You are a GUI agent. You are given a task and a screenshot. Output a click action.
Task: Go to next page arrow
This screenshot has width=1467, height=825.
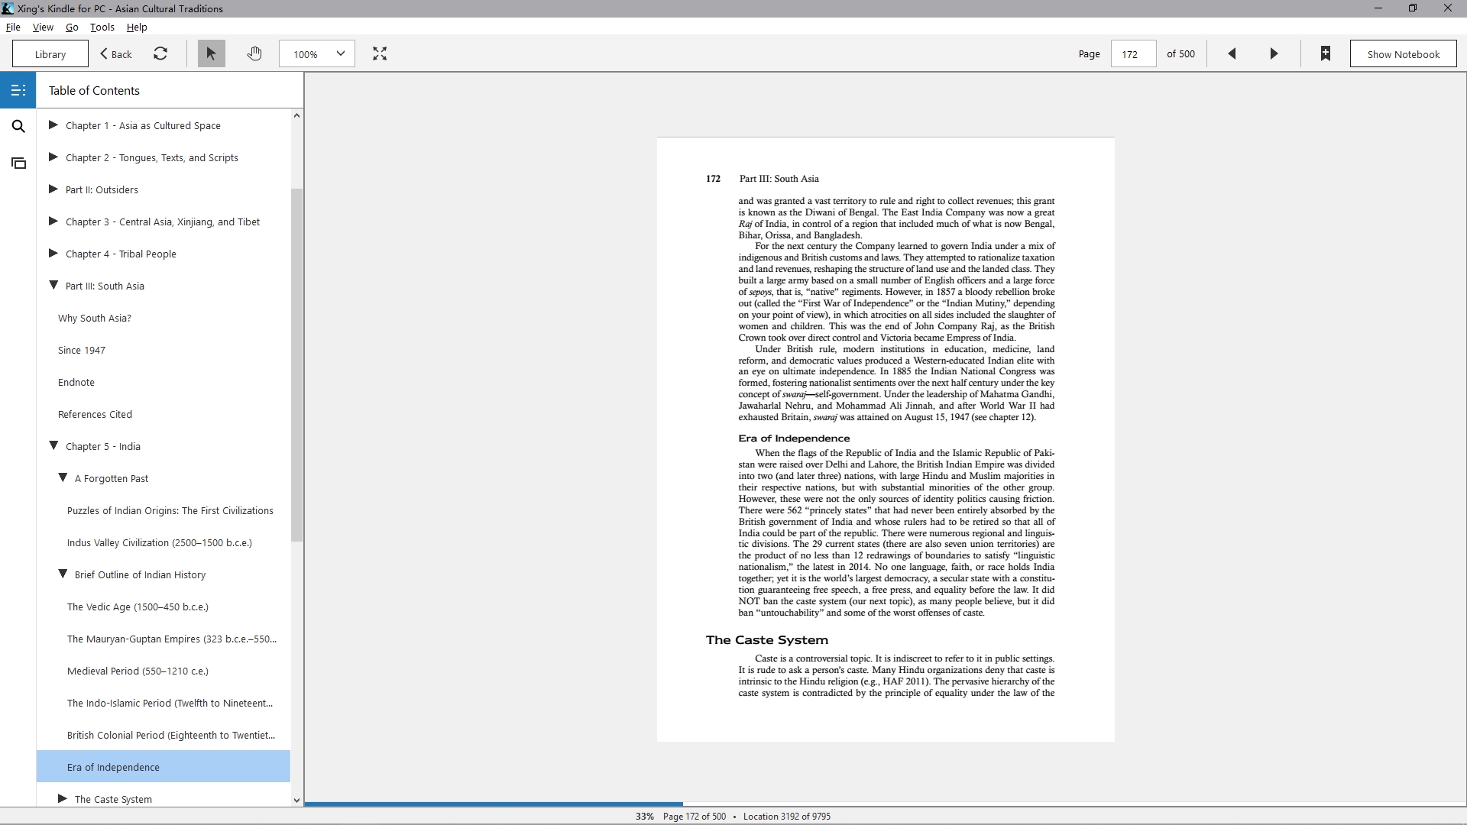(1274, 53)
